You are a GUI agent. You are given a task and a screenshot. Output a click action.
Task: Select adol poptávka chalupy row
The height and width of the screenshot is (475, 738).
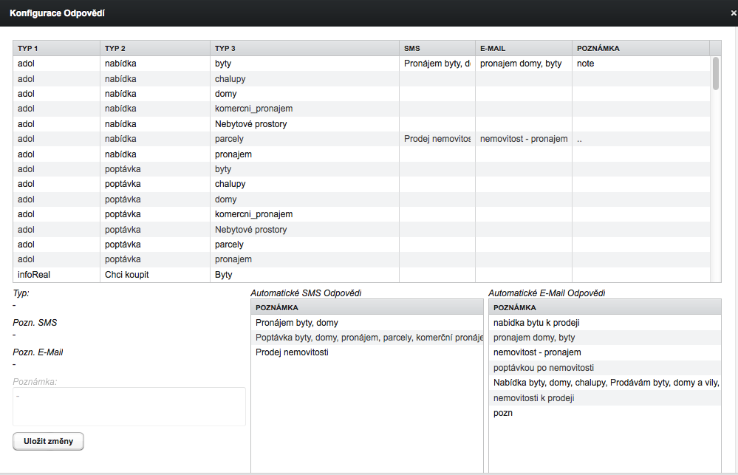361,184
